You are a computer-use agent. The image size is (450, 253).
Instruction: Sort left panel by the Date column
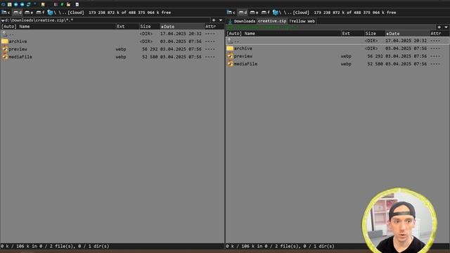tap(182, 27)
